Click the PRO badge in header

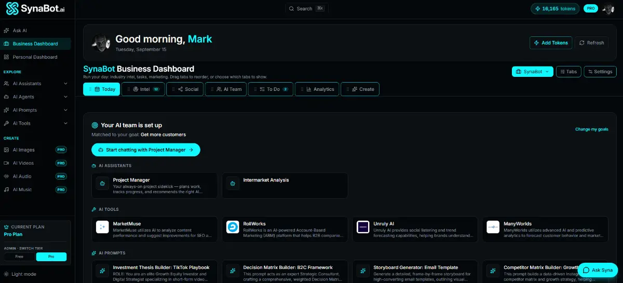590,8
